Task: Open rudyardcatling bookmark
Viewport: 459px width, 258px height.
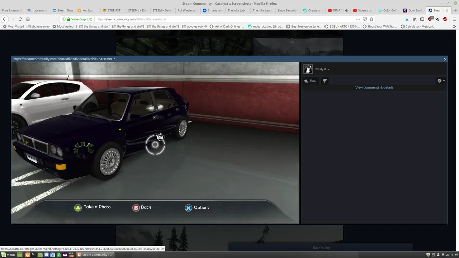Action: pyautogui.click(x=265, y=26)
